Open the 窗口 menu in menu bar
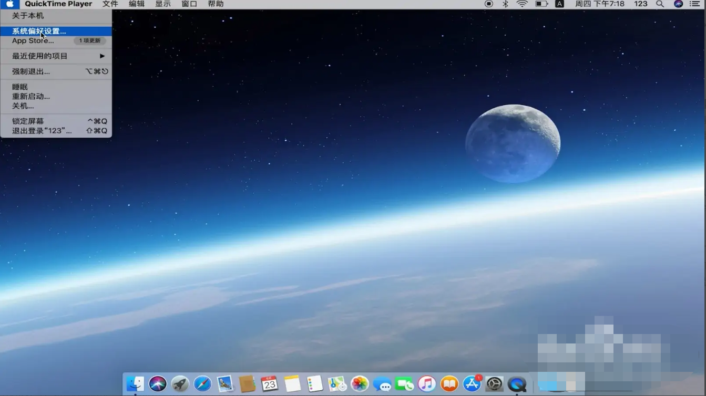This screenshot has height=396, width=706. pos(189,4)
